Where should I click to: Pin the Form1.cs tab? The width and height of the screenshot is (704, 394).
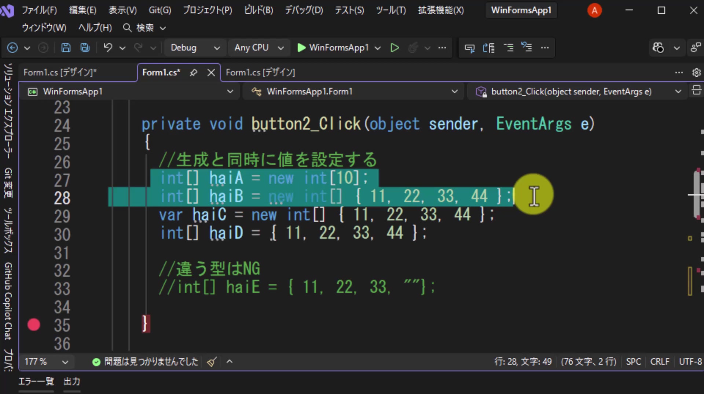193,73
